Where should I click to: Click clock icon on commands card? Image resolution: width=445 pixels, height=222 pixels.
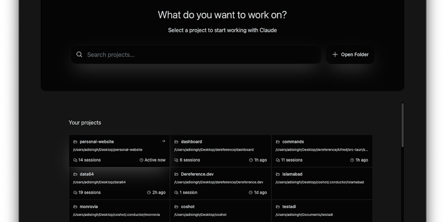click(352, 160)
